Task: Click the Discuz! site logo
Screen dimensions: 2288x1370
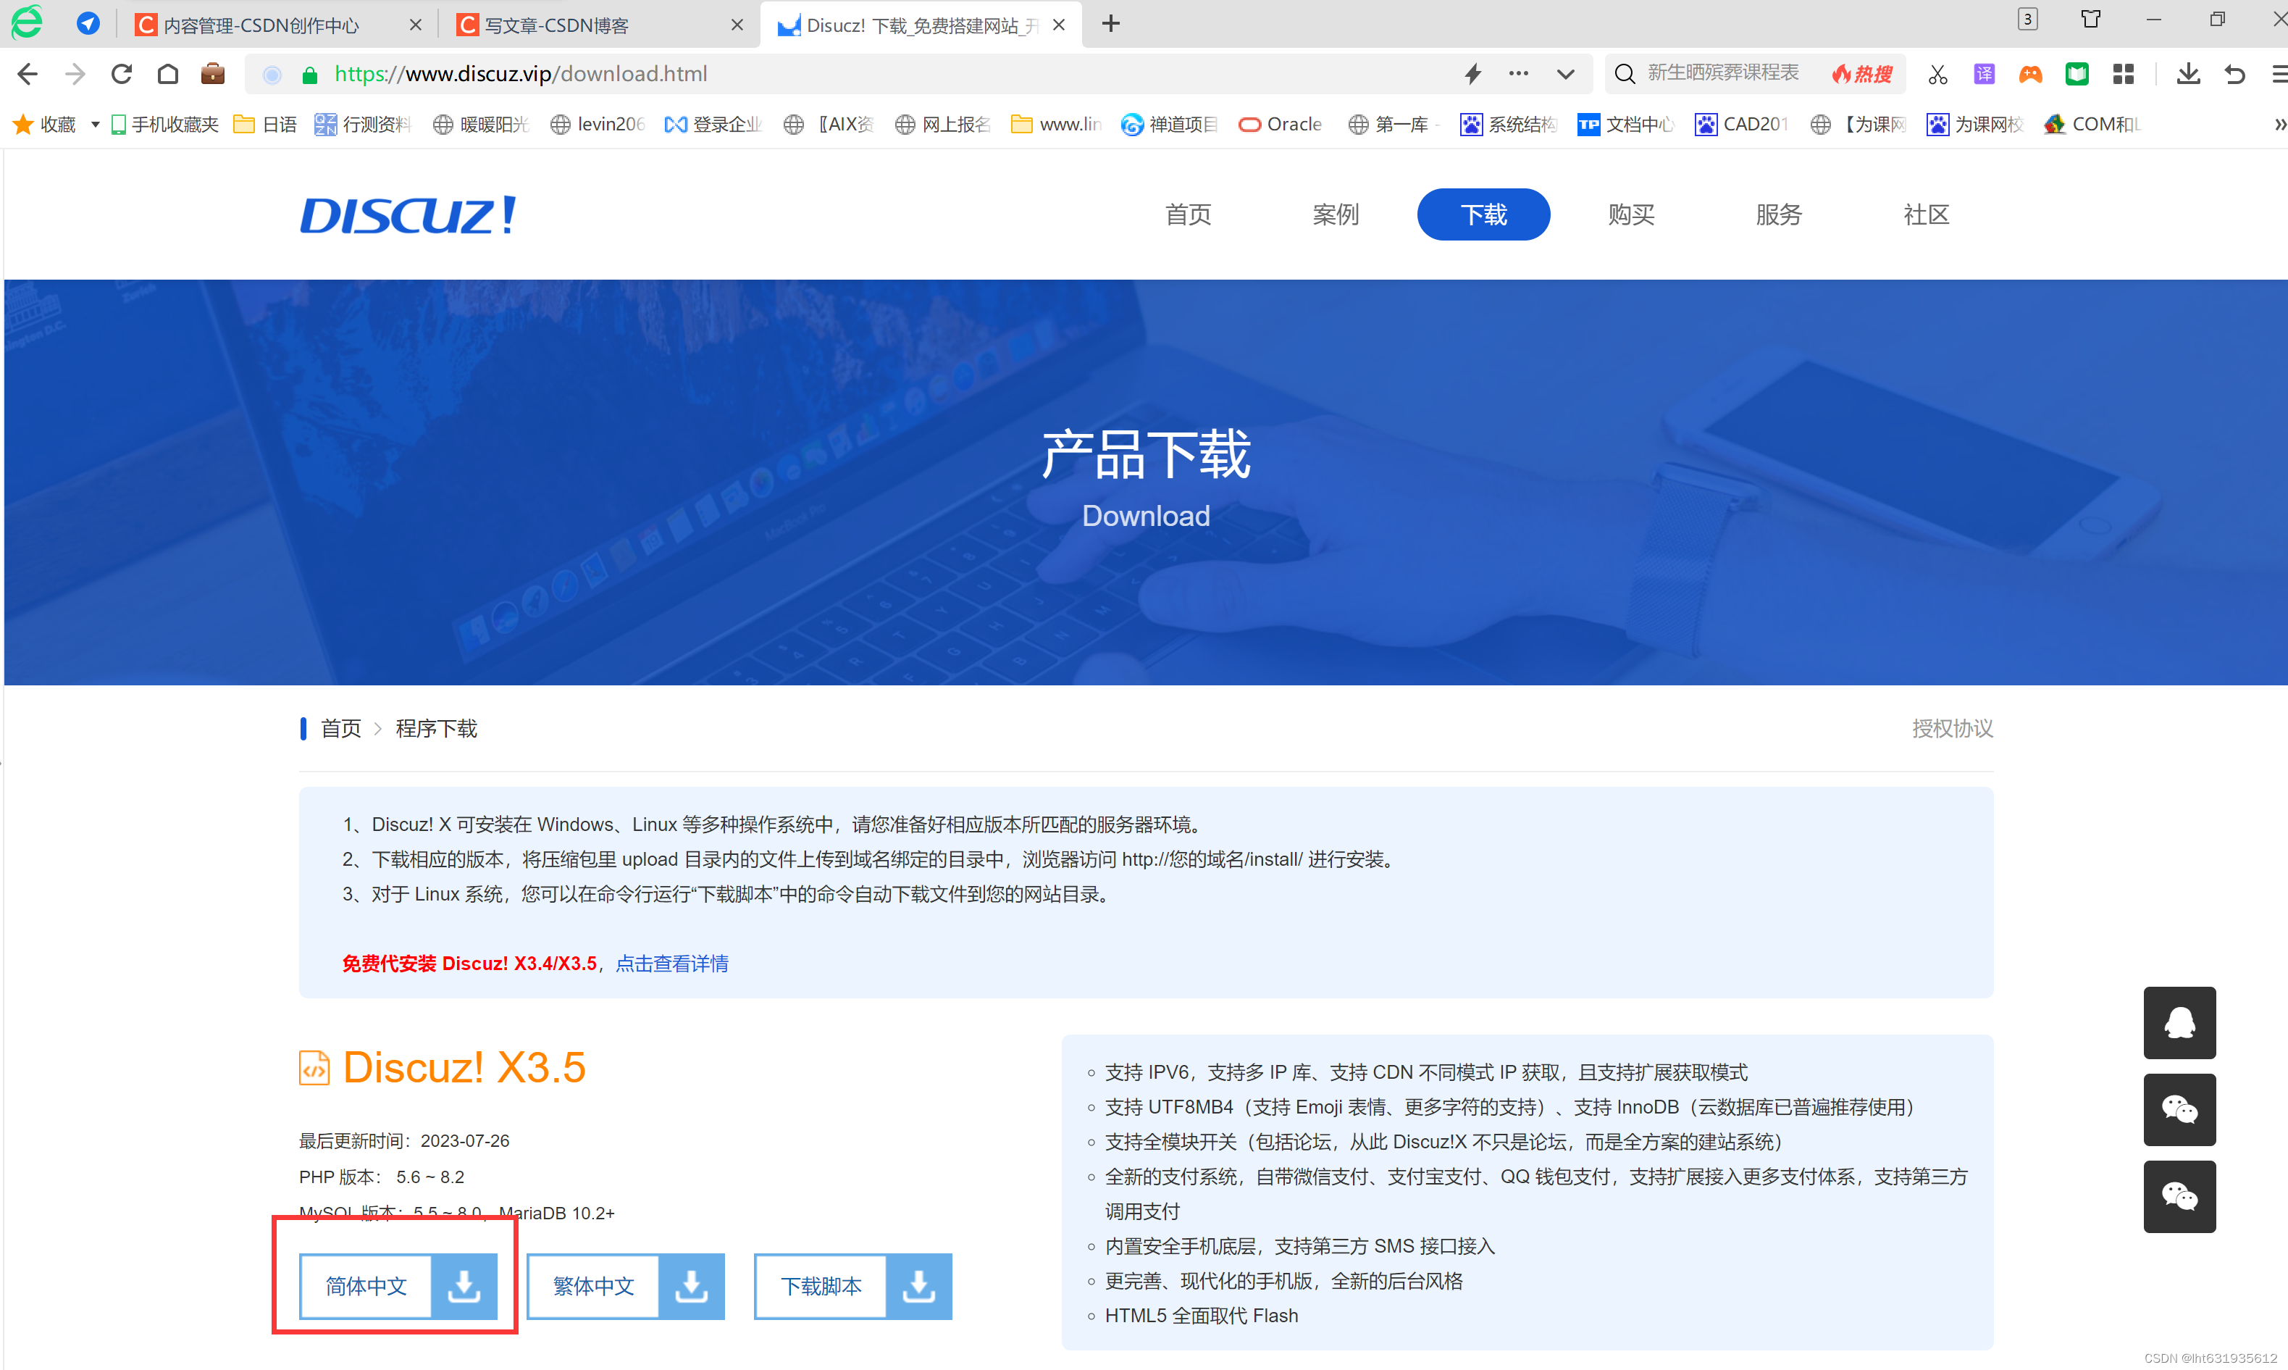Action: [x=406, y=214]
